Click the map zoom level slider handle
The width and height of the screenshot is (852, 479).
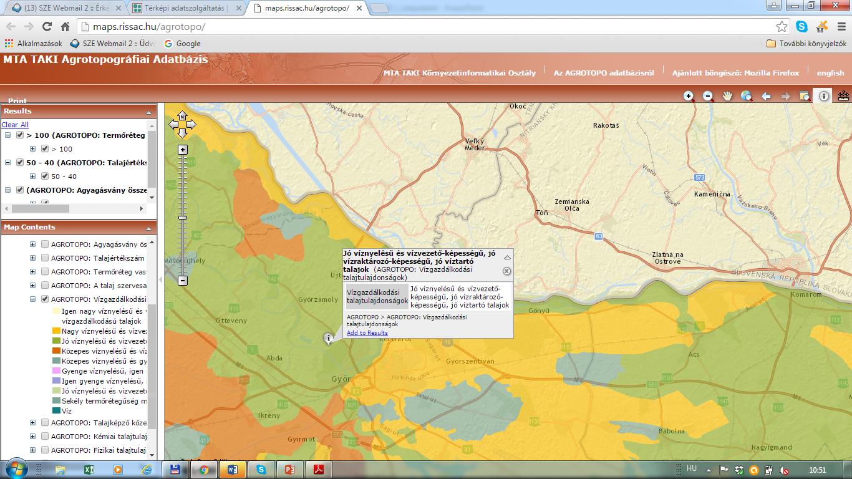[183, 217]
